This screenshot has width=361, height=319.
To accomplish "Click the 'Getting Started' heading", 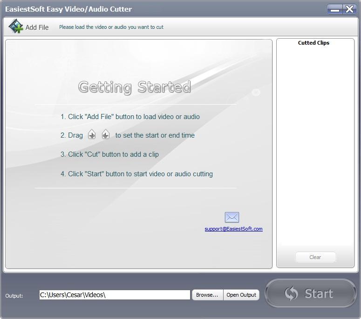I will tap(135, 87).
